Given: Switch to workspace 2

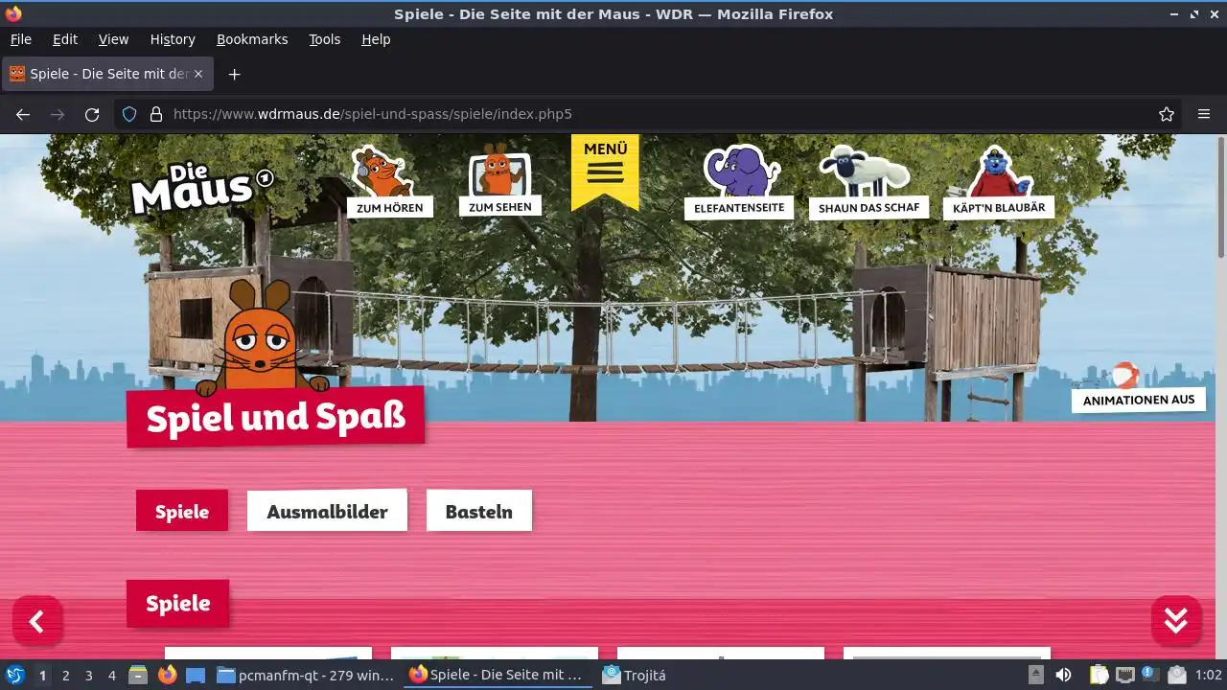Looking at the screenshot, I should (65, 676).
